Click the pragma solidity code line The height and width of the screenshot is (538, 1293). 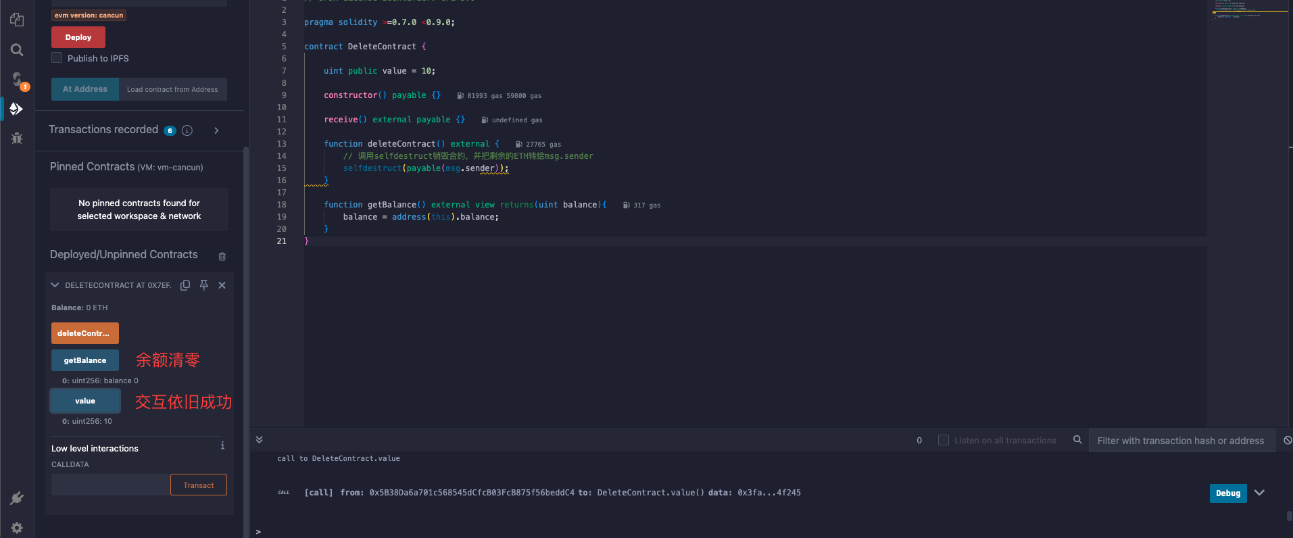379,22
